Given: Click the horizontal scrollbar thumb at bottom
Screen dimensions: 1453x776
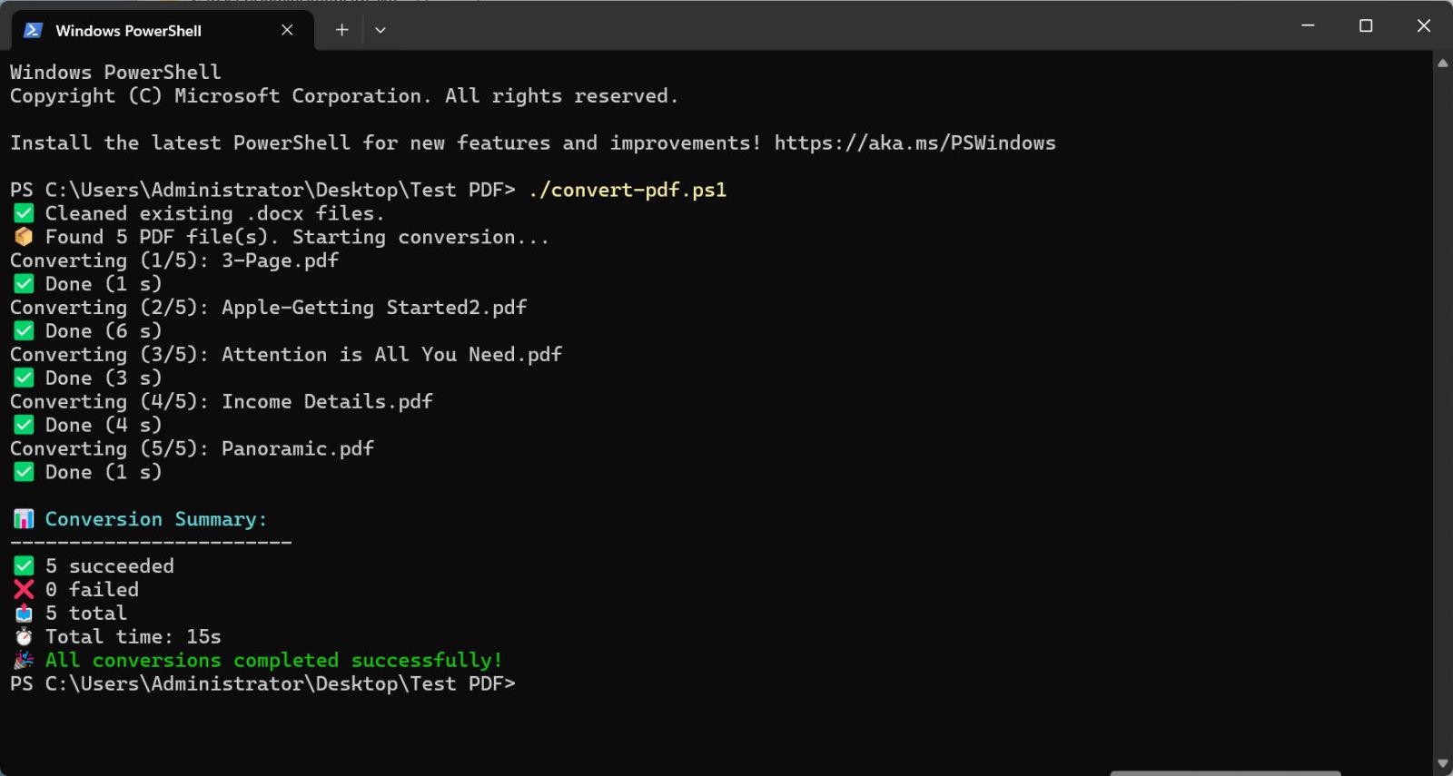Looking at the screenshot, I should click(x=1224, y=772).
